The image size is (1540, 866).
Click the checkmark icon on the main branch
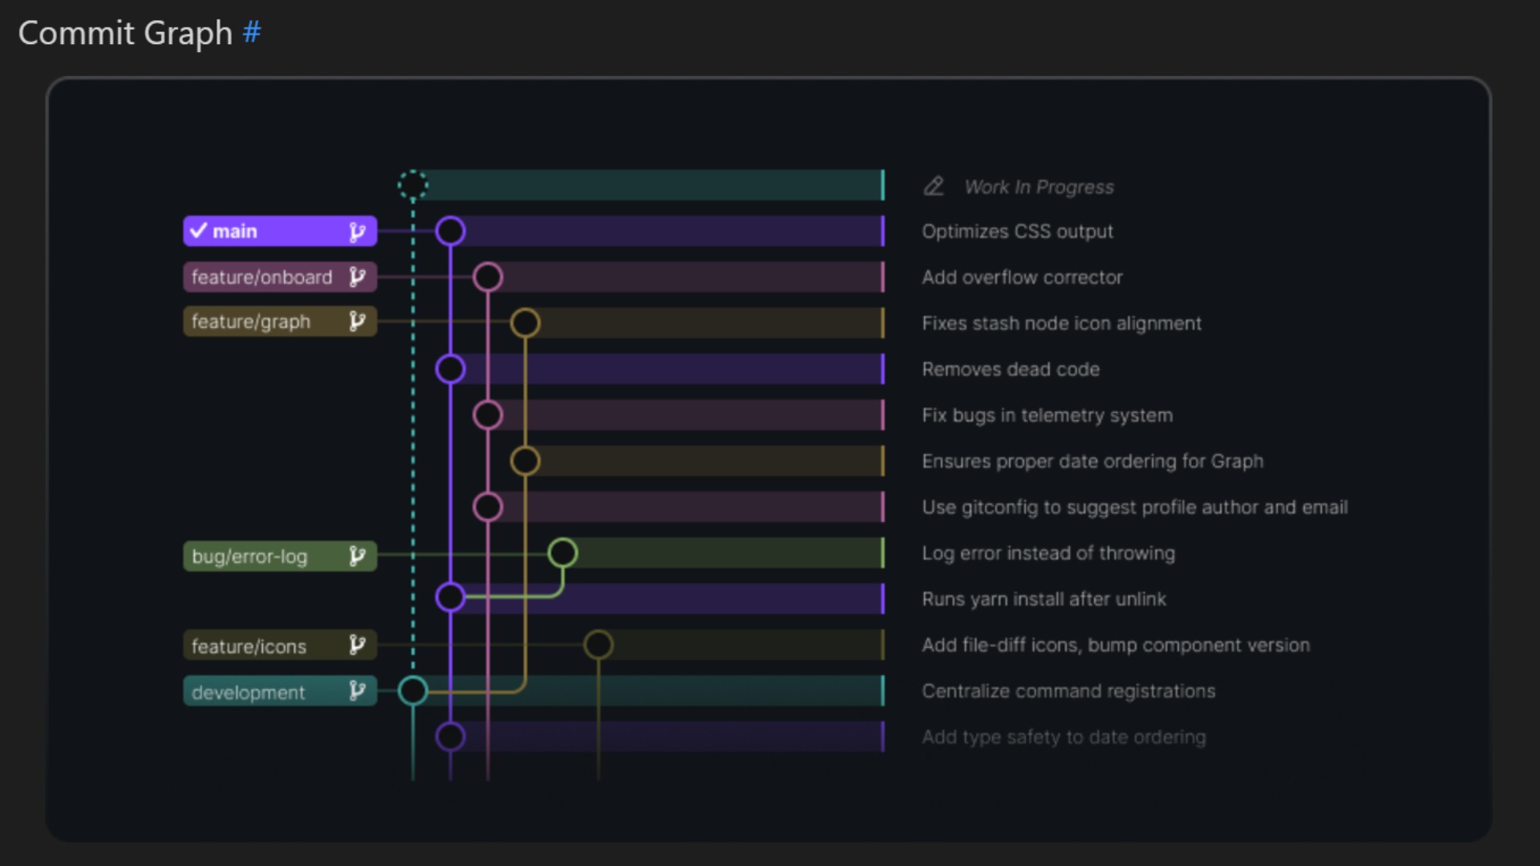[x=200, y=231]
